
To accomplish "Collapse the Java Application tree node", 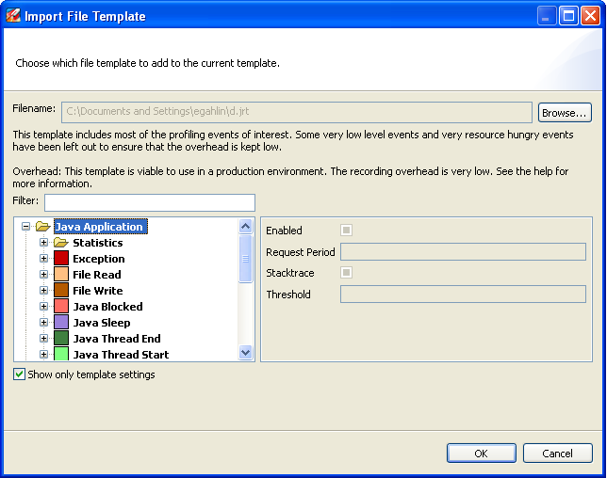I will coord(26,227).
